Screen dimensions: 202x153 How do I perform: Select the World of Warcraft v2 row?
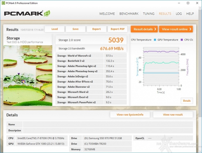(x=91, y=56)
